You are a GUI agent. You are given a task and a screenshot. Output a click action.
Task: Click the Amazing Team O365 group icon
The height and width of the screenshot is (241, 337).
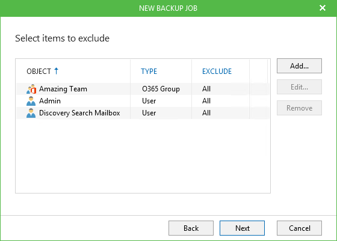31,89
